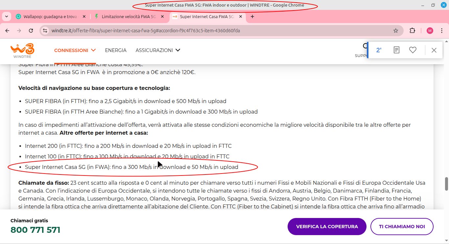Expand the CONNESSIONI menu
Screen dimensions: 449x244
pyautogui.click(x=75, y=50)
